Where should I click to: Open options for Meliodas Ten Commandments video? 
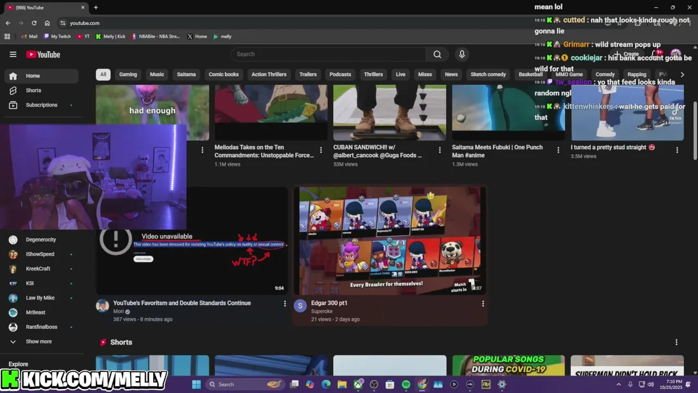click(x=321, y=150)
